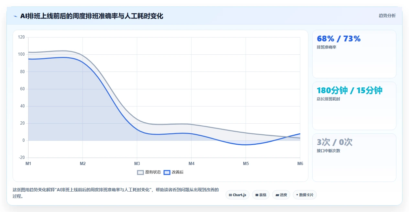Select the 数据卡片 tag

(304, 195)
